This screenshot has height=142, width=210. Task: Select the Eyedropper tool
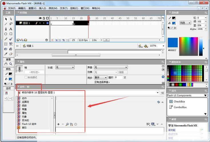[6, 54]
